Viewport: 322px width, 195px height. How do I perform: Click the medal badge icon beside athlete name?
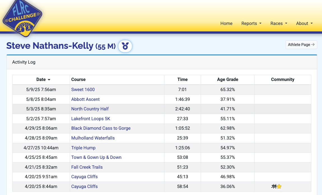pos(125,46)
